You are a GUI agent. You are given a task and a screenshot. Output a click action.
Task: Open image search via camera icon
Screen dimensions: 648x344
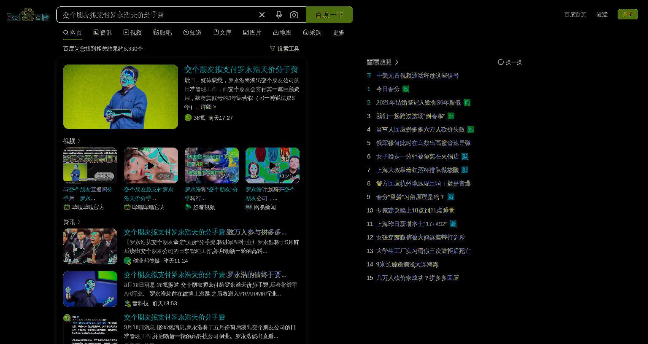294,15
